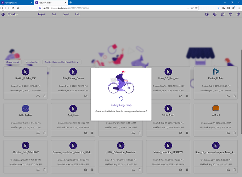Delete the Vowel_detector_SP4UBW project

point(187,170)
